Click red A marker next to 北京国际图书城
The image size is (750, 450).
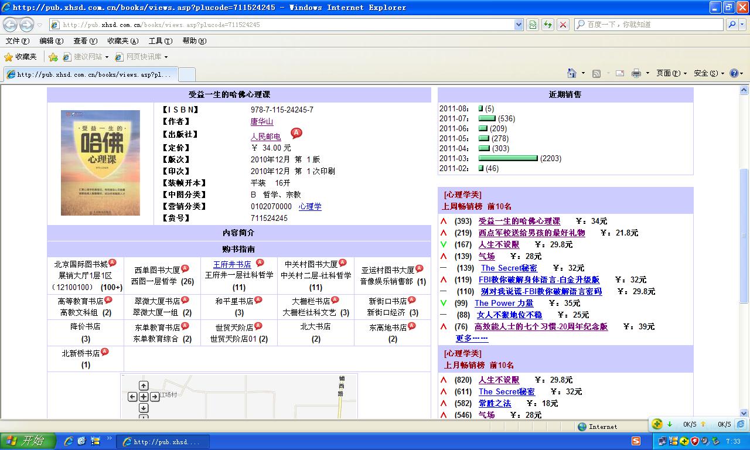tap(112, 262)
